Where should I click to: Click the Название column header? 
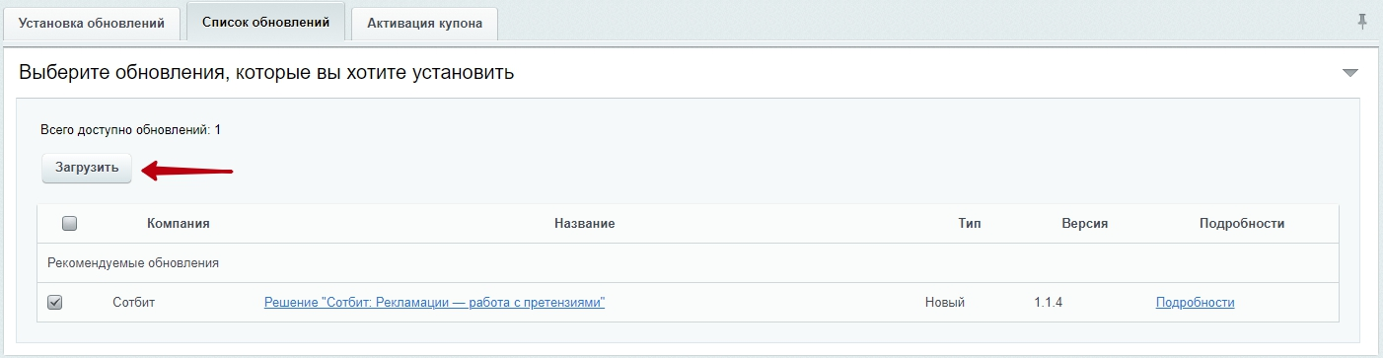(585, 224)
